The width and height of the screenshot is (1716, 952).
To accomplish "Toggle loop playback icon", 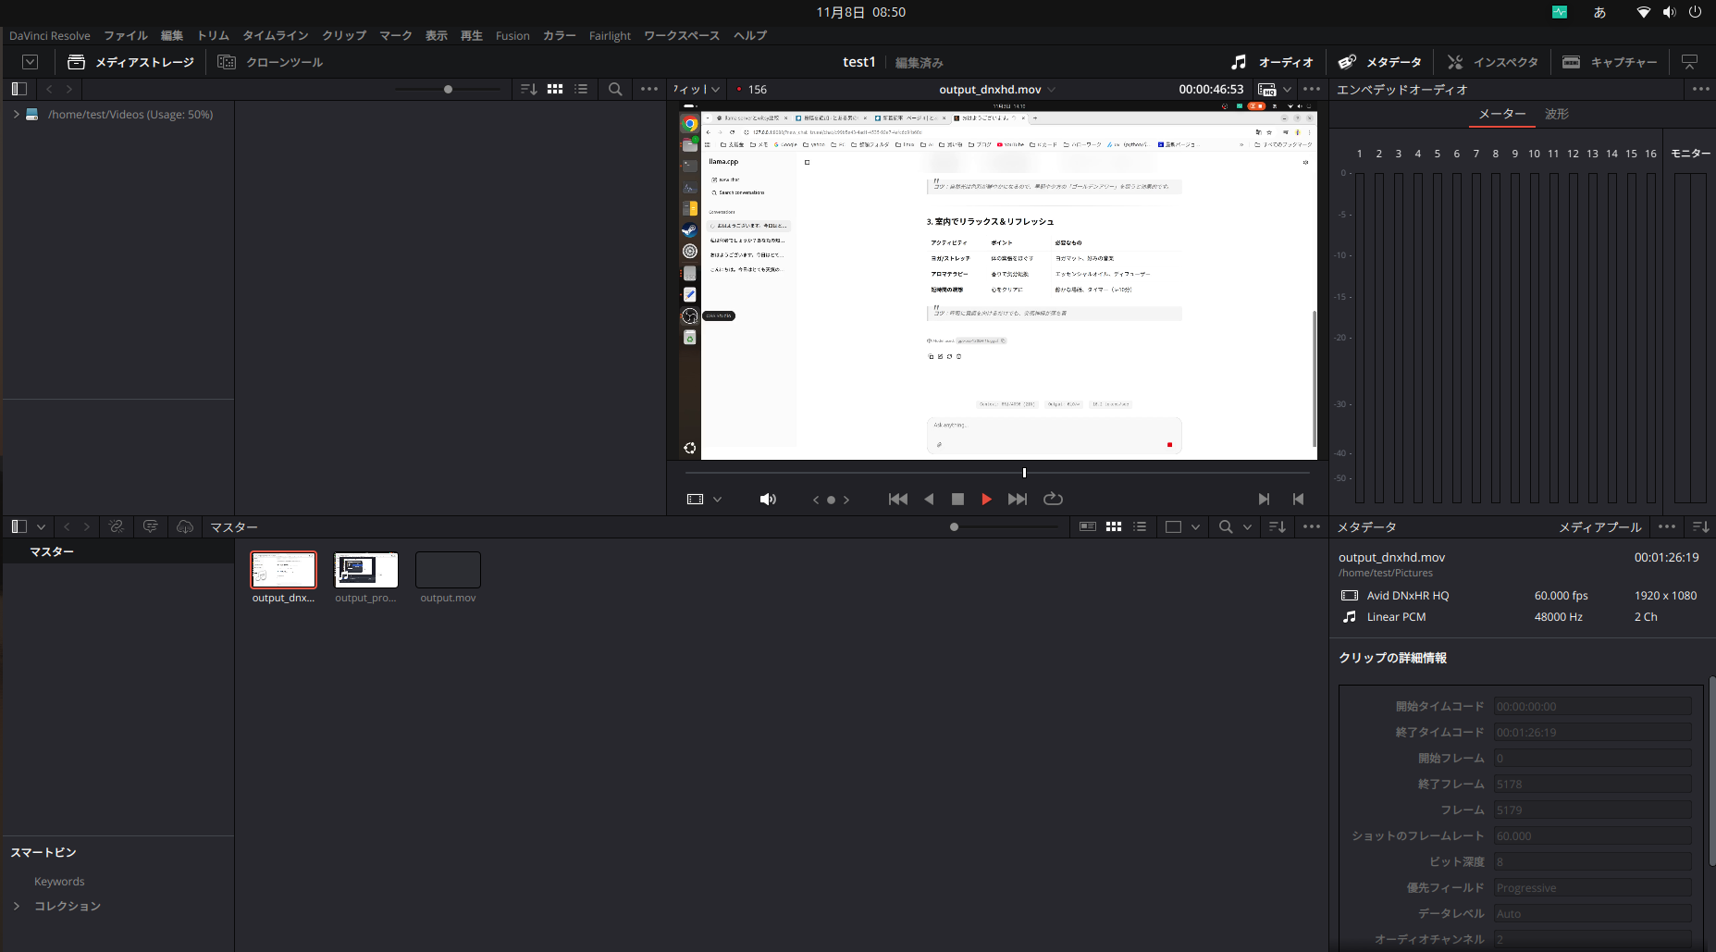I will [1053, 500].
